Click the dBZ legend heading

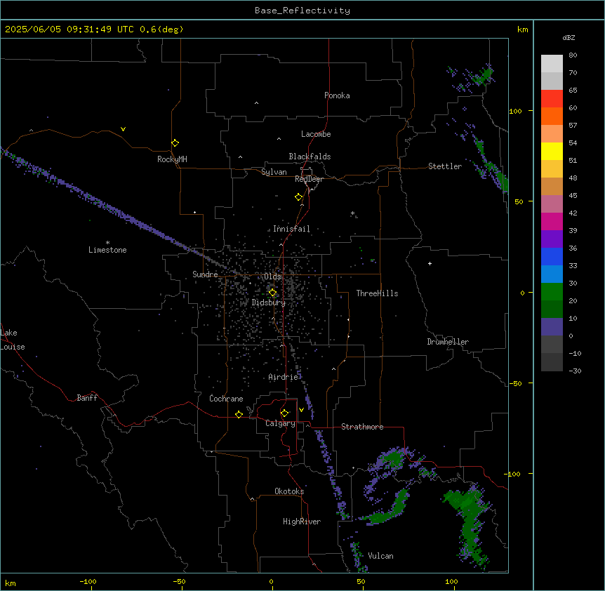569,37
